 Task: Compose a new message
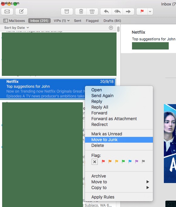21,12
